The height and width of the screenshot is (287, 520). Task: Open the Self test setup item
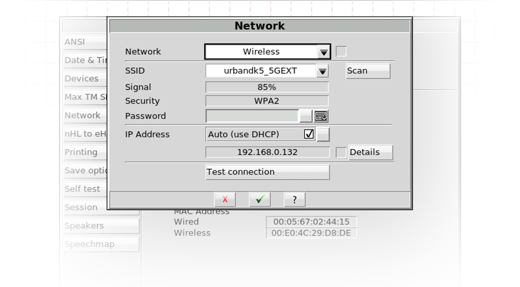pyautogui.click(x=85, y=189)
